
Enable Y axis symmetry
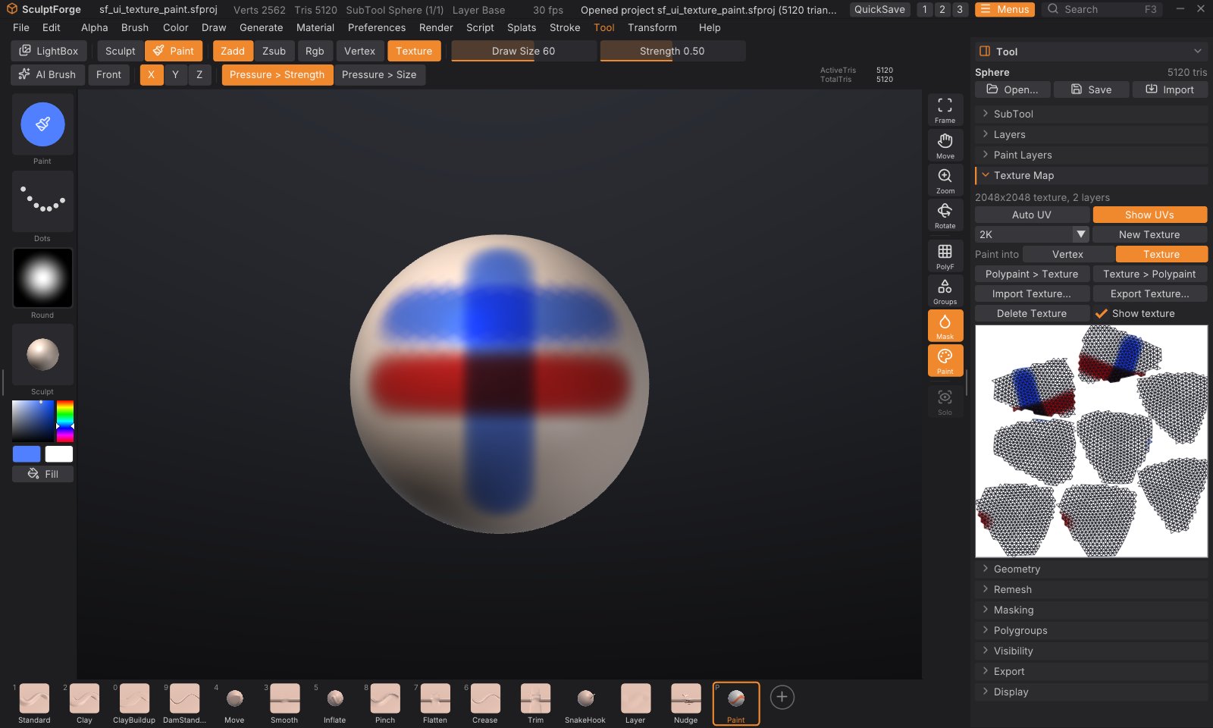pos(175,74)
